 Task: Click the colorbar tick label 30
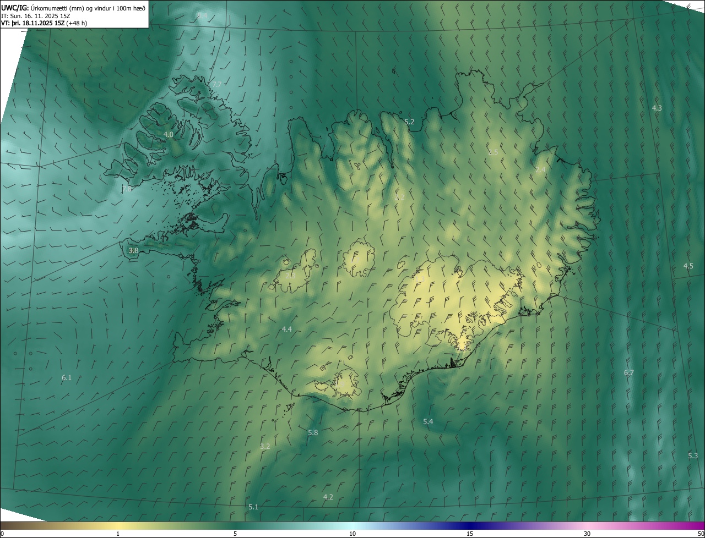click(x=587, y=534)
